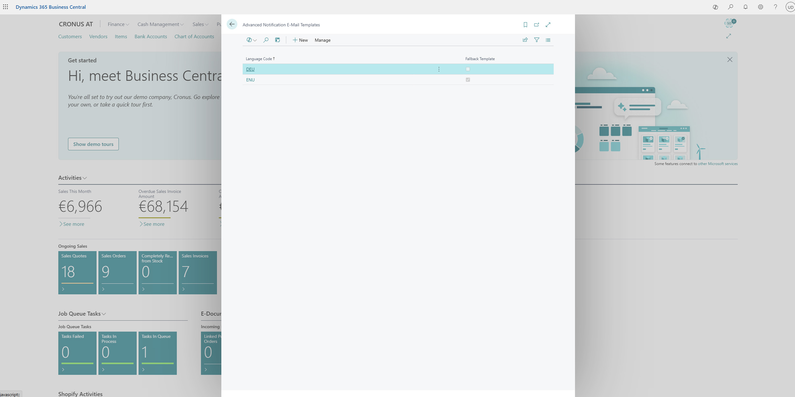Screen dimensions: 795x397
Task: Bookmark the Advanced Notification E-Mail Templates page
Action: coord(525,24)
